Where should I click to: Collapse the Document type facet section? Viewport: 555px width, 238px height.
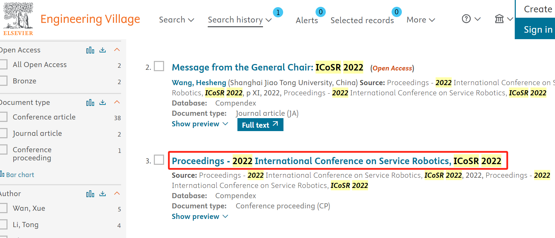117,102
